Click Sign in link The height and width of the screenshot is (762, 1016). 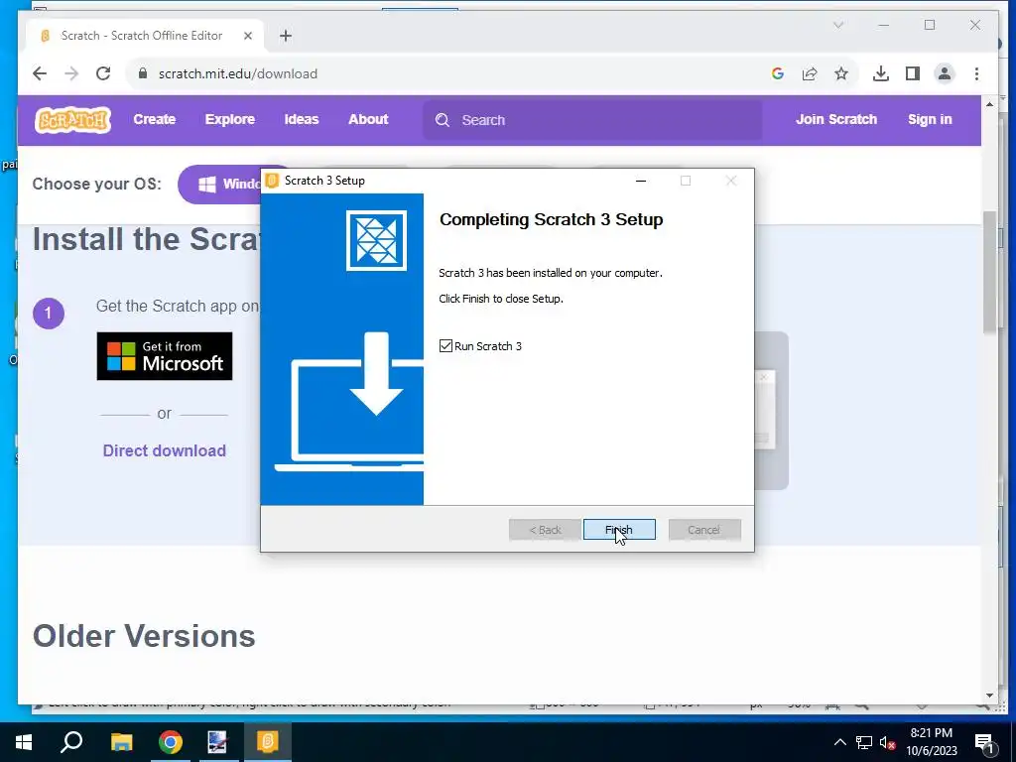(x=929, y=119)
